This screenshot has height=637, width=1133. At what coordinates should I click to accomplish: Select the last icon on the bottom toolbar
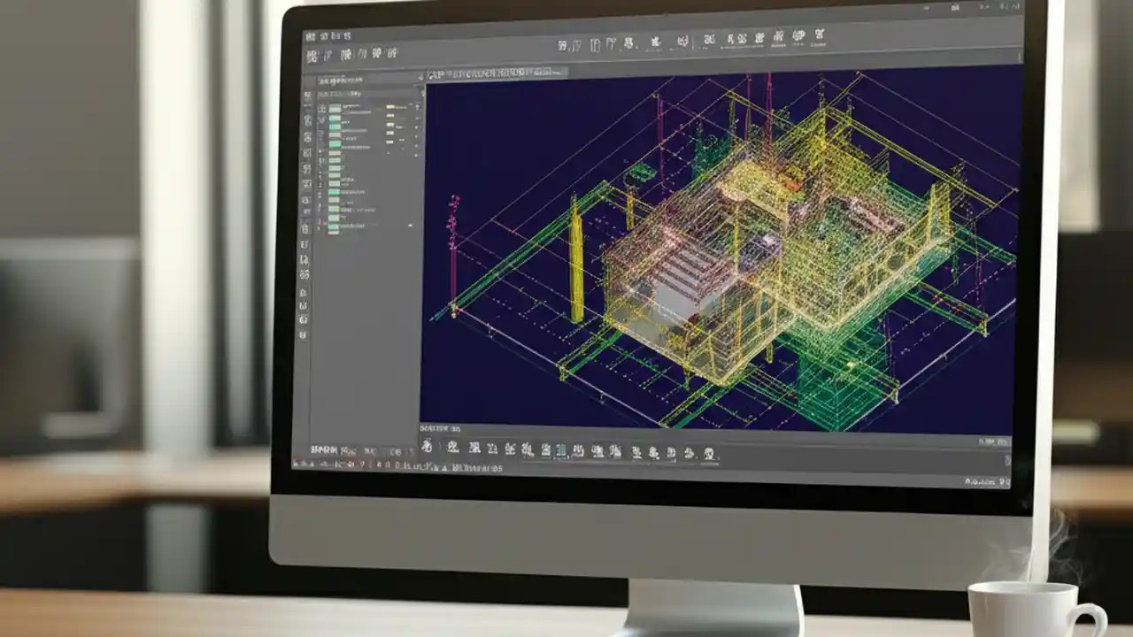[708, 451]
